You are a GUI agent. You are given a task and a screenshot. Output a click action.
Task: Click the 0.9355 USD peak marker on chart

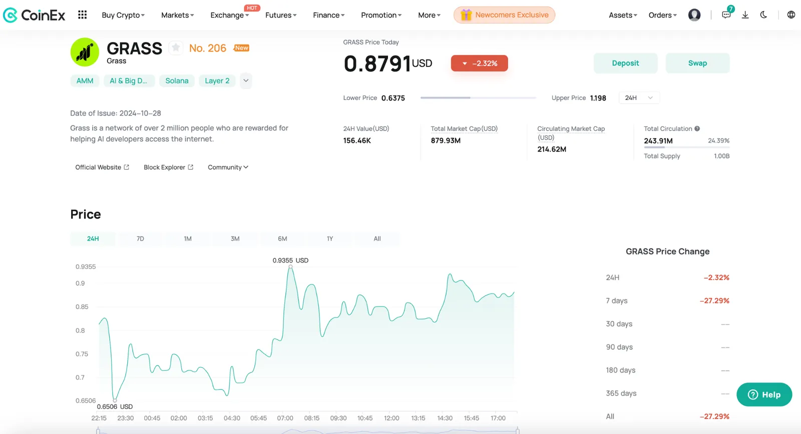pyautogui.click(x=290, y=266)
